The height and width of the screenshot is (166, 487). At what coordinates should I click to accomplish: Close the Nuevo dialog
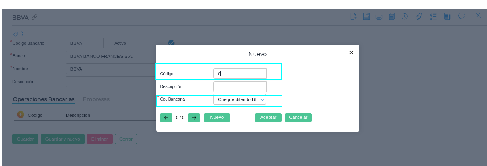[x=351, y=52]
